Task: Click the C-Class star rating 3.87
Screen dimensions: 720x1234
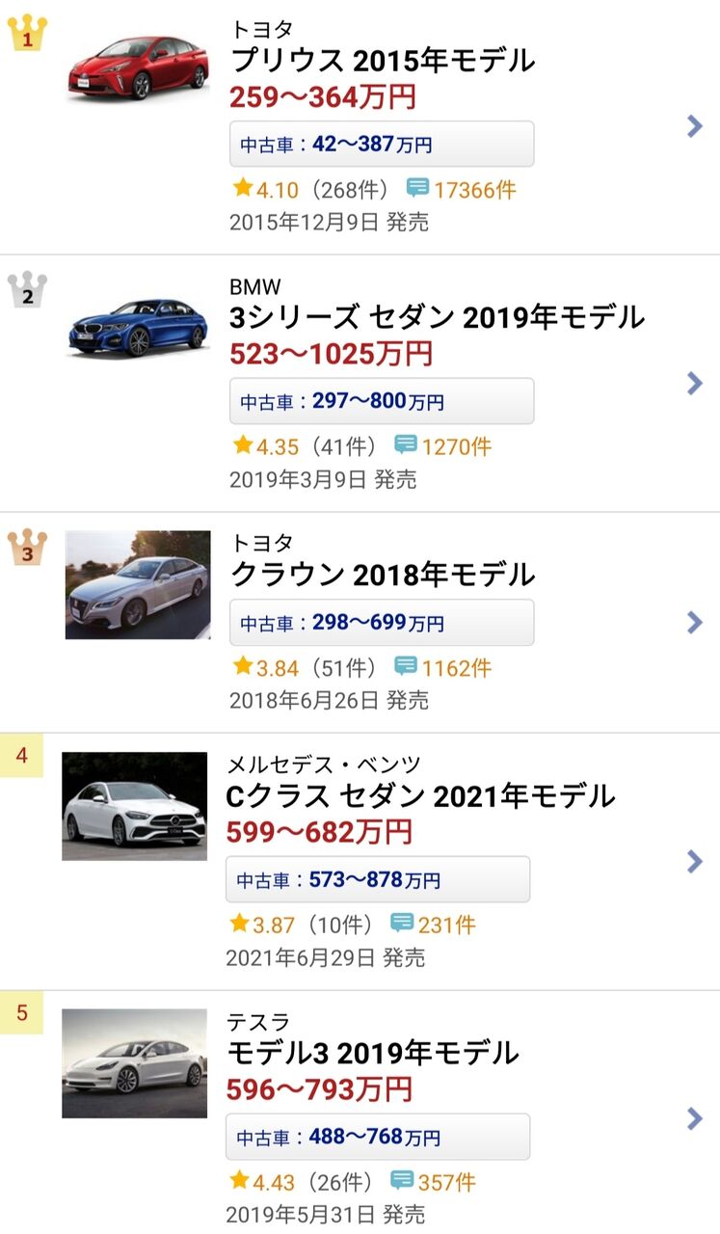Action: point(262,925)
